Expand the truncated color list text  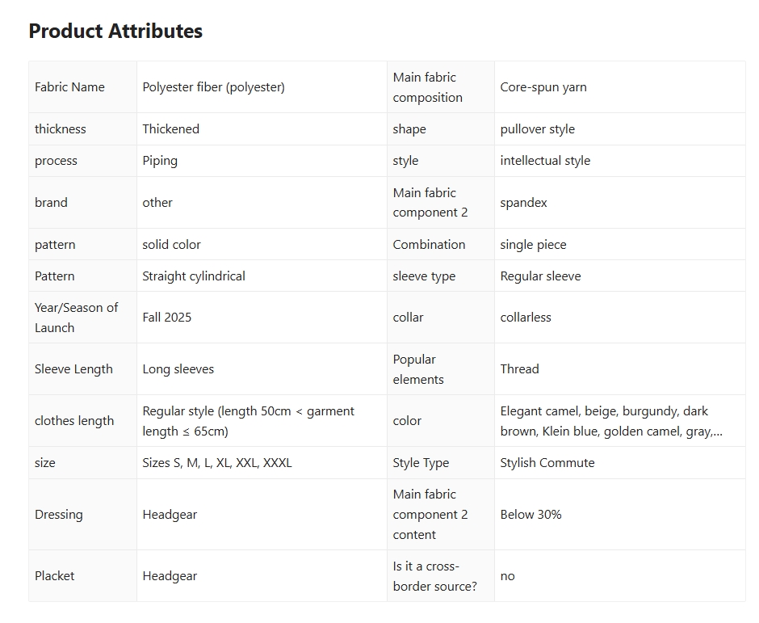click(715, 431)
